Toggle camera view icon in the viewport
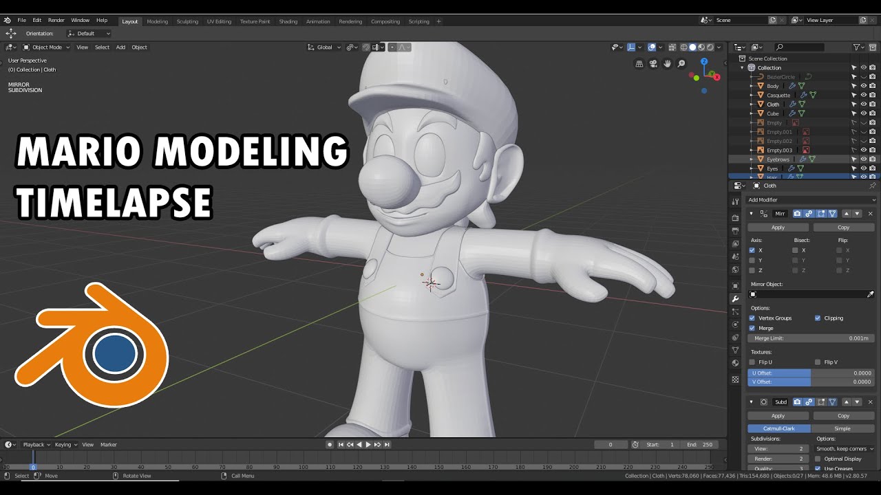 pyautogui.click(x=653, y=64)
